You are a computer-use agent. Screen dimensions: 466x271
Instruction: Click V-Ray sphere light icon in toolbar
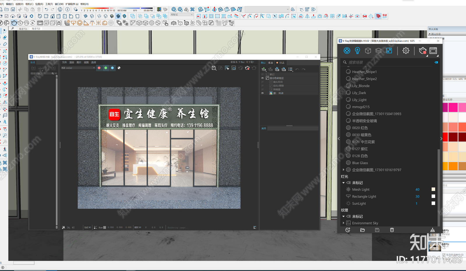coord(80,23)
